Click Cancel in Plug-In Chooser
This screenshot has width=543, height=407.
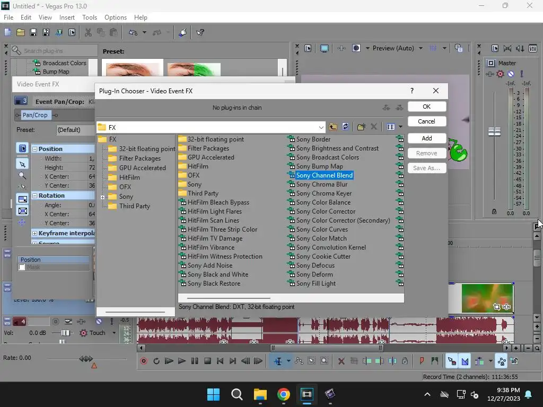(427, 121)
